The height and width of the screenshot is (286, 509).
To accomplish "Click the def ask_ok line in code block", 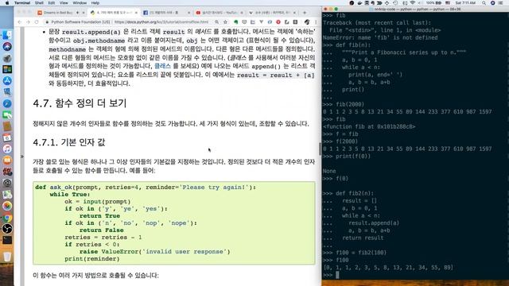I will pos(146,187).
